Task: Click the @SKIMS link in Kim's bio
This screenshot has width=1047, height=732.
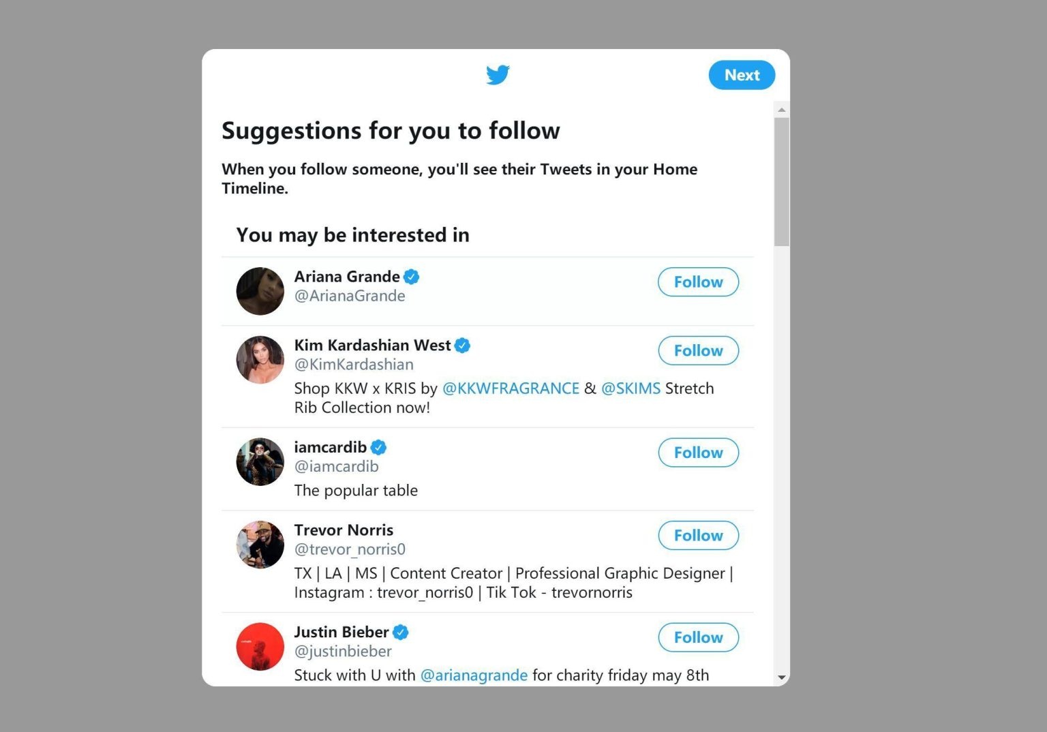Action: (631, 388)
